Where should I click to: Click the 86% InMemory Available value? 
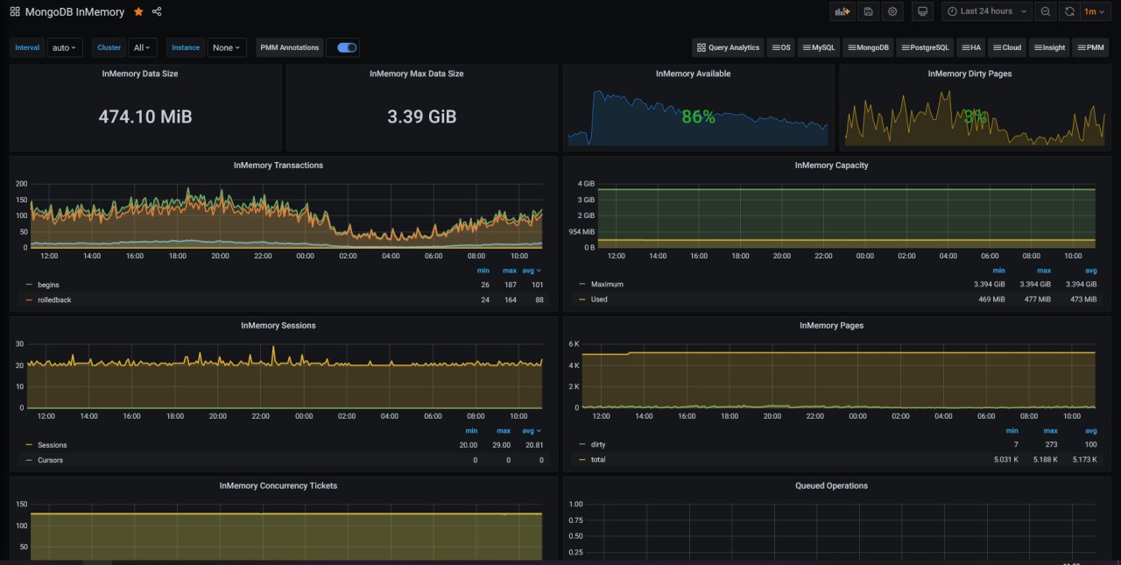[x=698, y=117]
